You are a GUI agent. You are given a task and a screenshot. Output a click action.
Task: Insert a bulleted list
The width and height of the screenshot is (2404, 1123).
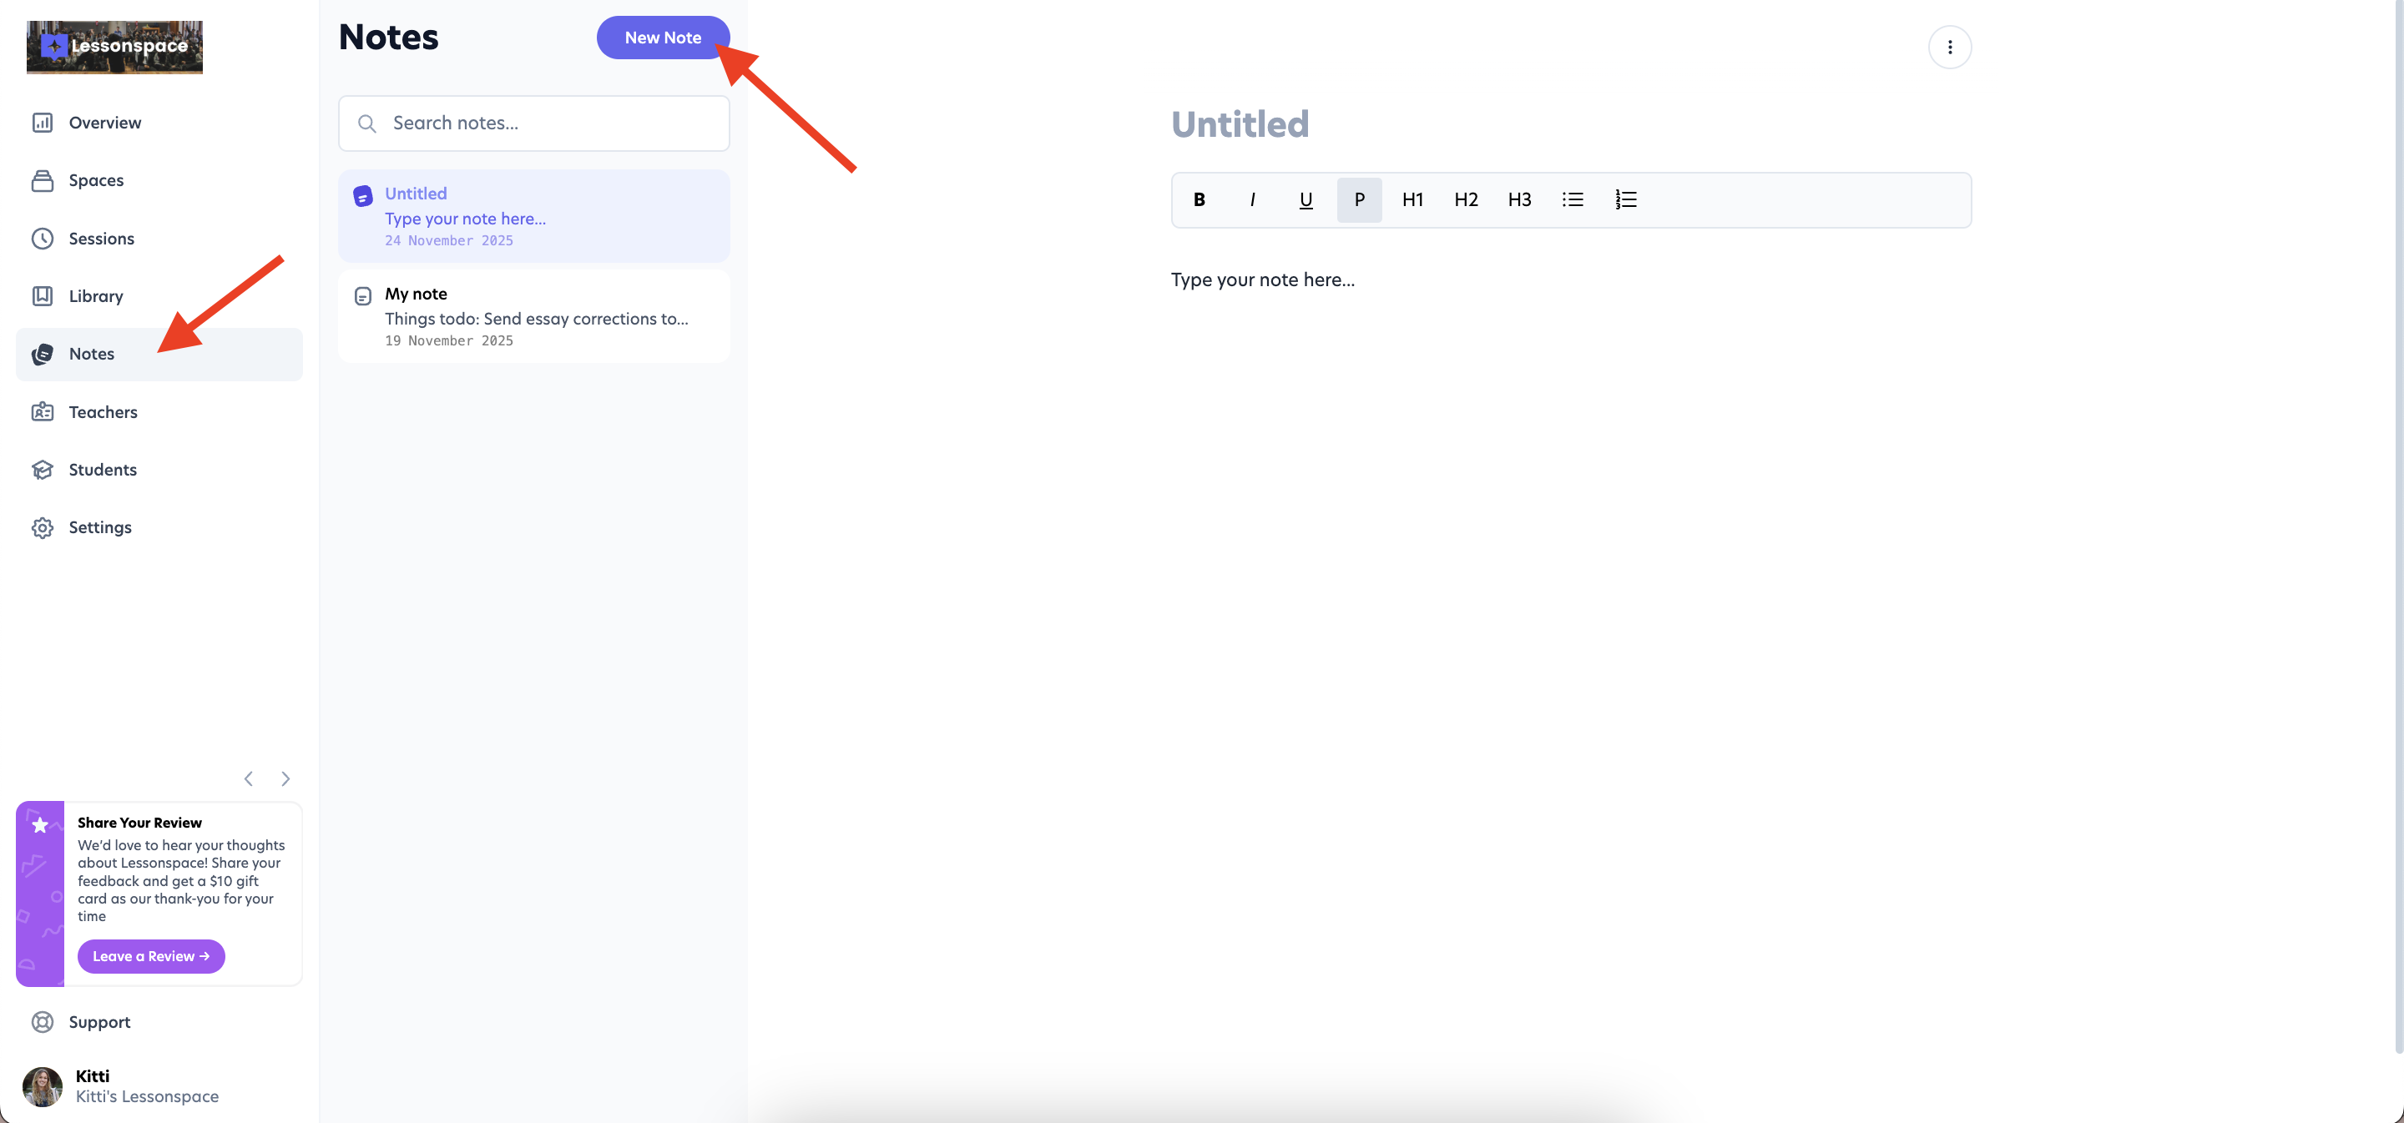click(x=1573, y=199)
